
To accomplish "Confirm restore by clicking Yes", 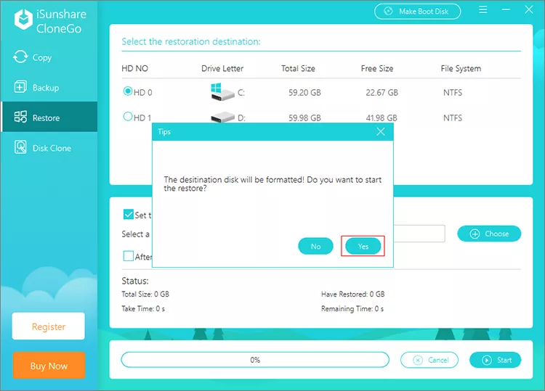I will click(363, 246).
